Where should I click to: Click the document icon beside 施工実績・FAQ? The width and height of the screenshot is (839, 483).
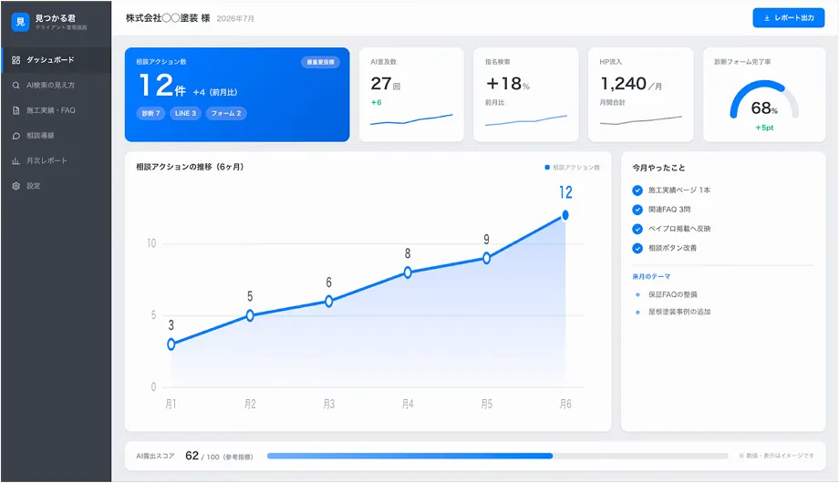(16, 110)
